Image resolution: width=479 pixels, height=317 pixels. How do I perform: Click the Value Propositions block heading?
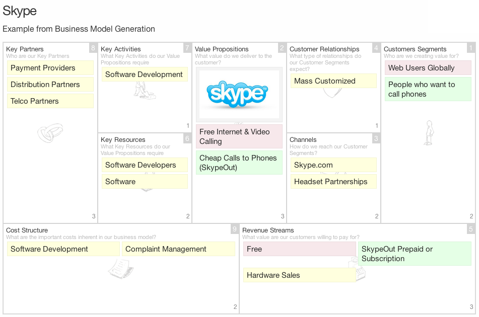tap(222, 49)
